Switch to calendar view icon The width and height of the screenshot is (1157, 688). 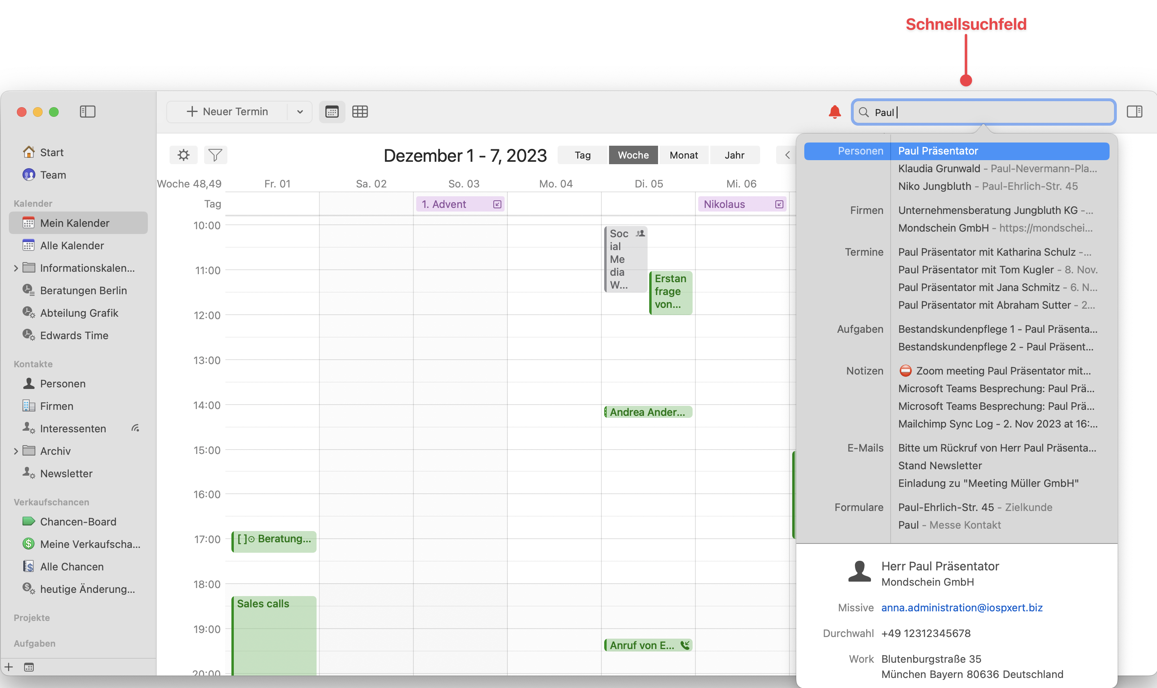coord(332,112)
